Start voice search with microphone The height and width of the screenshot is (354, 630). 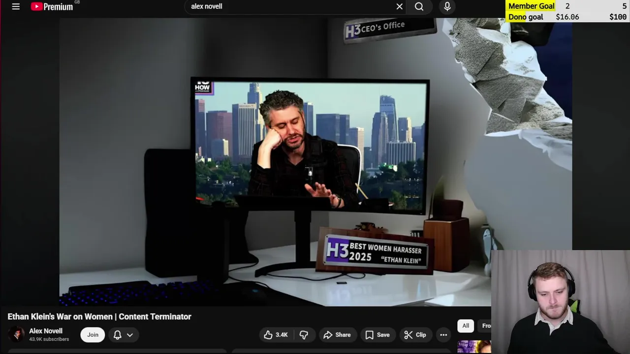point(447,6)
